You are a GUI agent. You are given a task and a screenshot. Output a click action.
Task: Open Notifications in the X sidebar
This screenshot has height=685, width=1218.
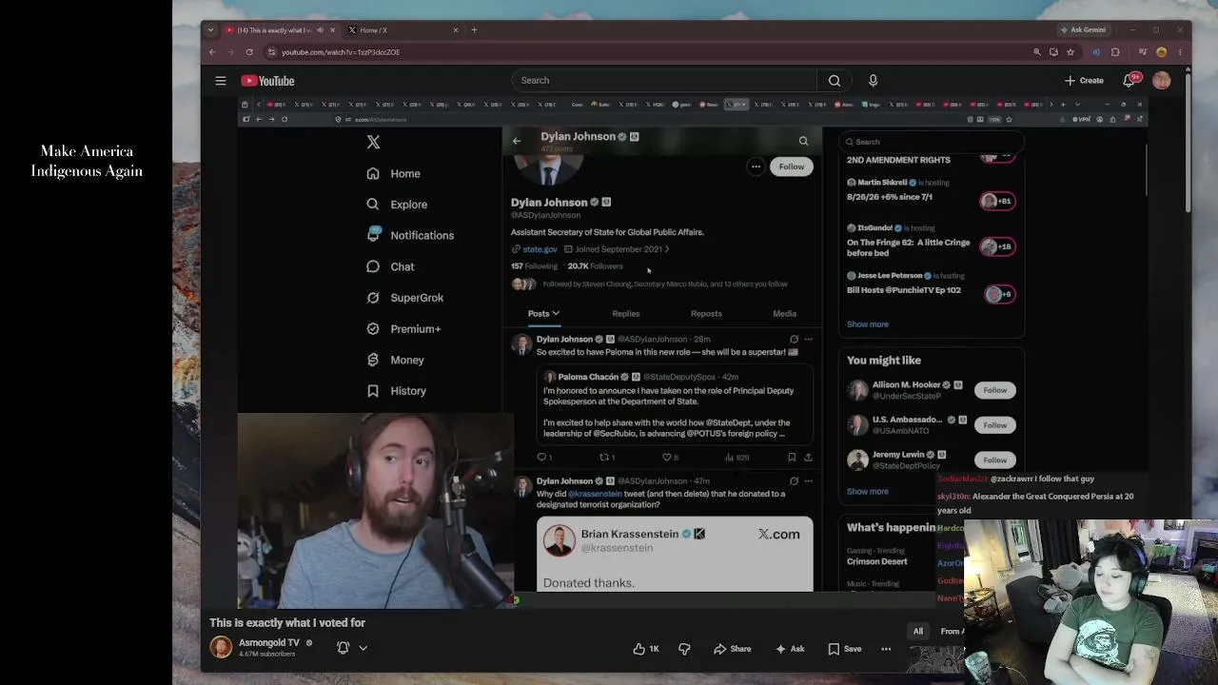click(410, 236)
